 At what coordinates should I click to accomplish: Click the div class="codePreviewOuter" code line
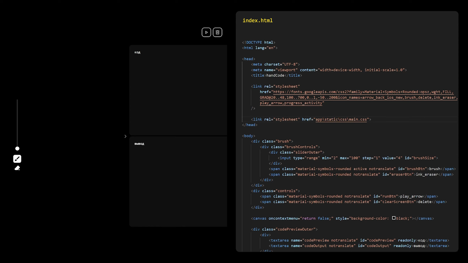tap(284, 229)
